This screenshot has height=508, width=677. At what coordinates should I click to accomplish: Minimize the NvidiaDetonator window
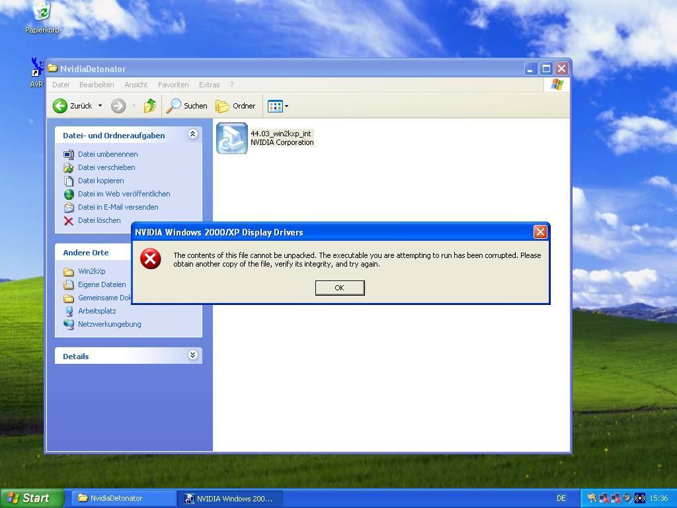(531, 68)
